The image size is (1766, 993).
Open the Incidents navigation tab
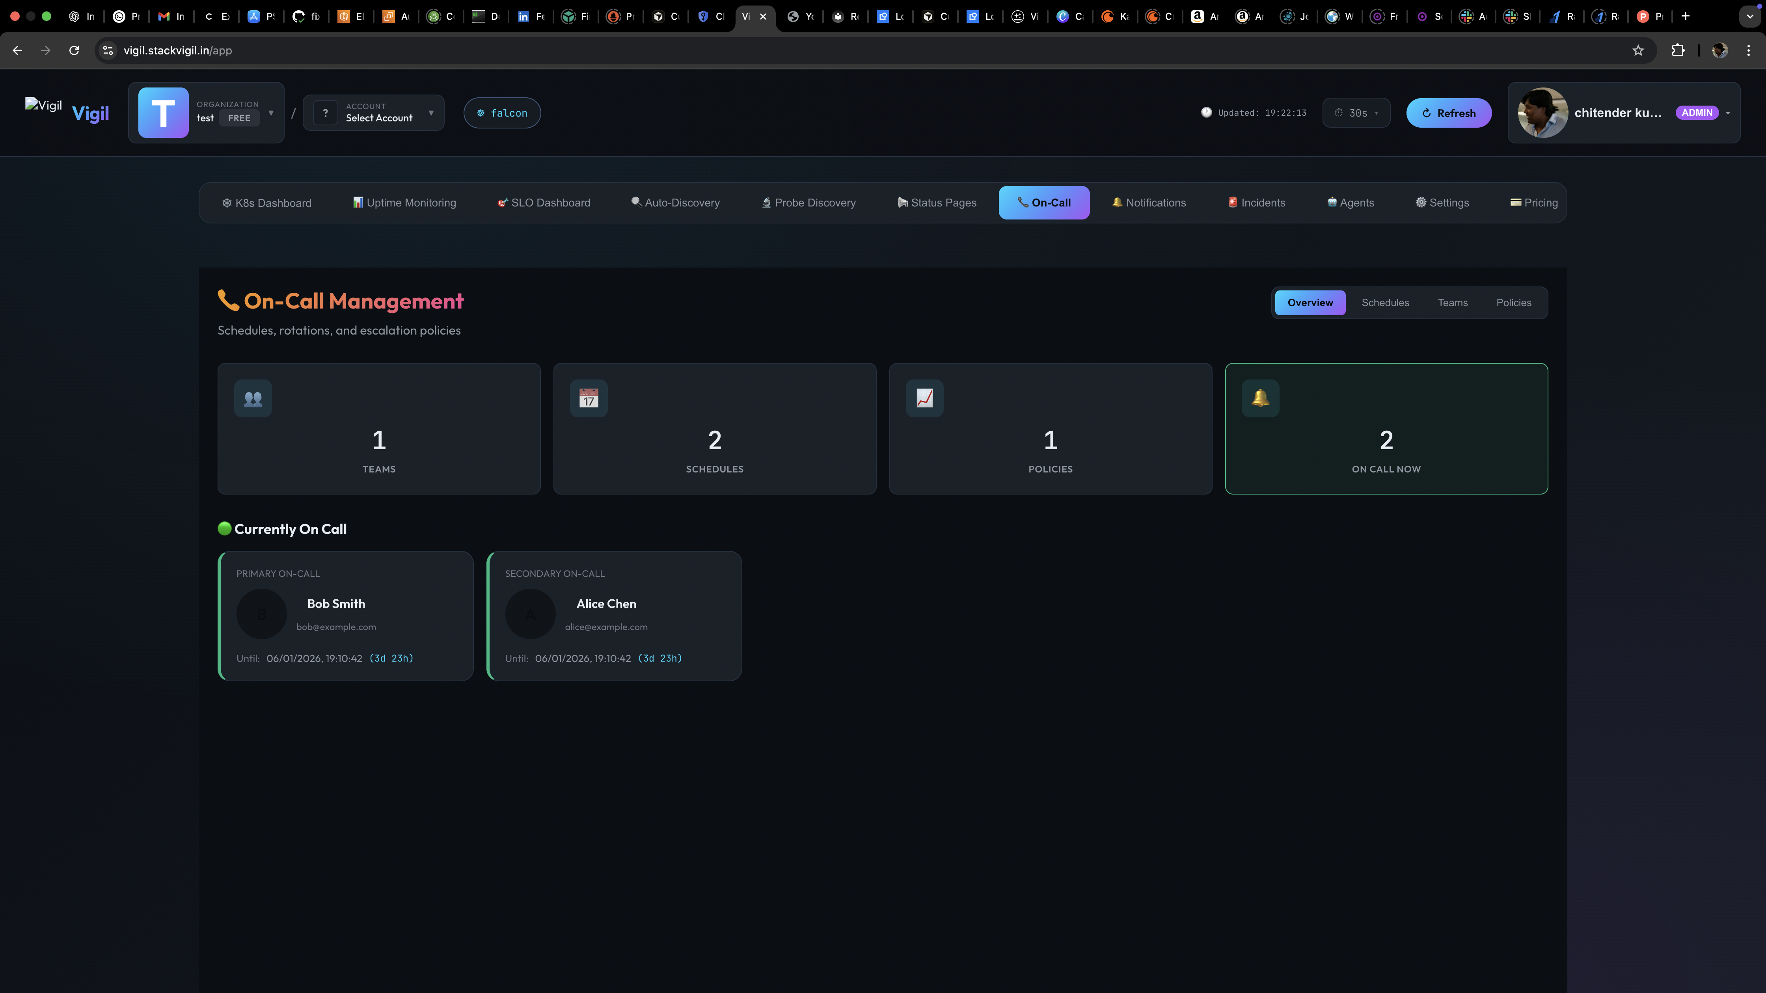tap(1256, 203)
